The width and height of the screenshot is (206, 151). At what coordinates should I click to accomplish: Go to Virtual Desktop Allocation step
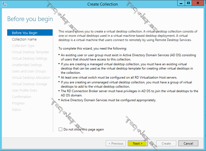31,77
